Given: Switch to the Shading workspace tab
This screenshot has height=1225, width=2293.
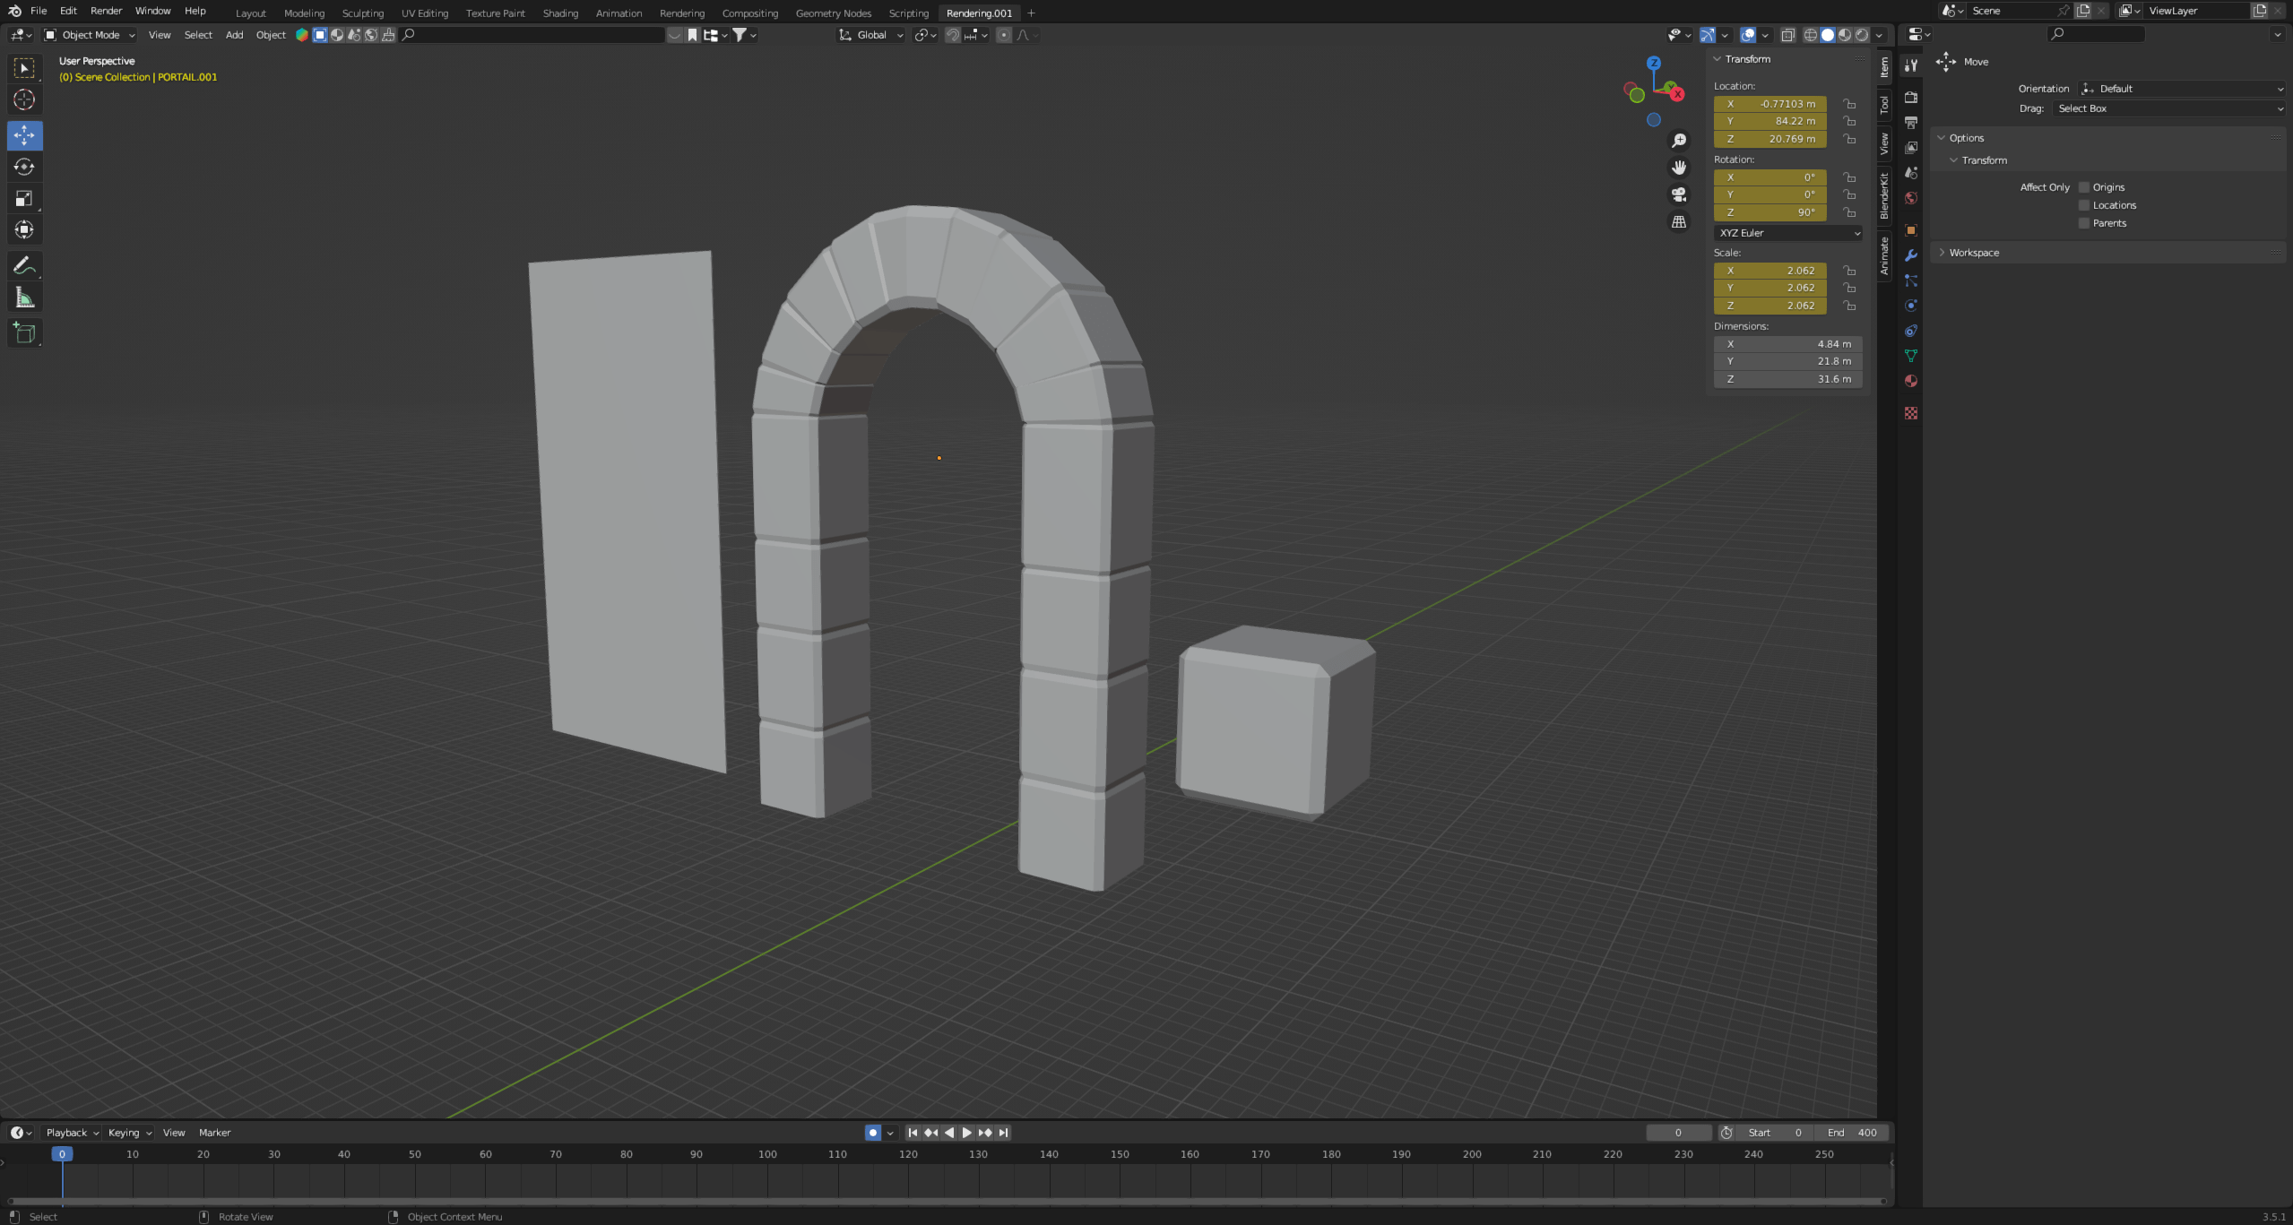Looking at the screenshot, I should pos(560,13).
